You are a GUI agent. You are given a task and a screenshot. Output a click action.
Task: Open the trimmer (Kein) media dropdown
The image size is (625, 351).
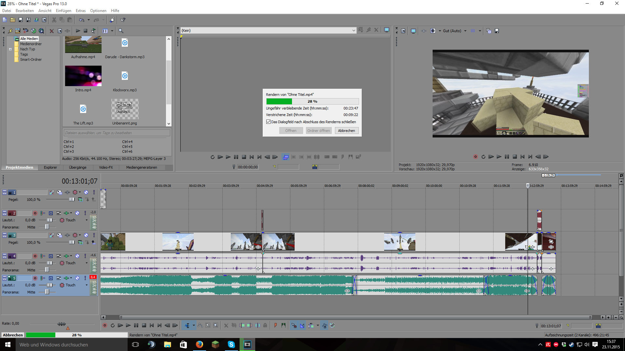354,31
